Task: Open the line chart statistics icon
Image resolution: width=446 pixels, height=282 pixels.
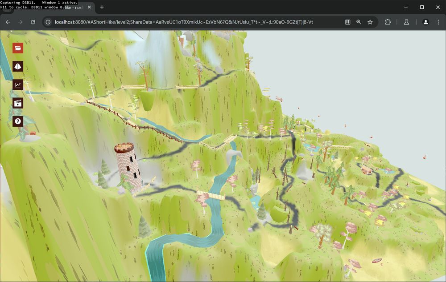Action: [18, 85]
